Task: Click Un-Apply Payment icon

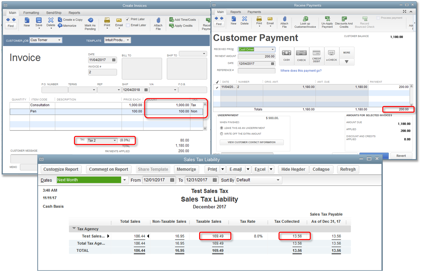Action: pos(327,19)
